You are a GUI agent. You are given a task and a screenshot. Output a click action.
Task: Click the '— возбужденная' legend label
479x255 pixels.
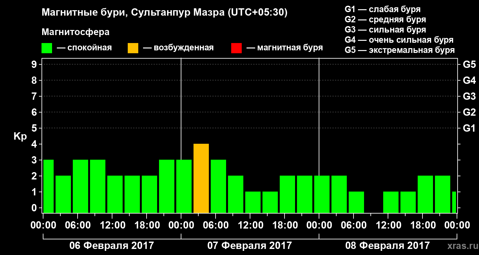178,48
